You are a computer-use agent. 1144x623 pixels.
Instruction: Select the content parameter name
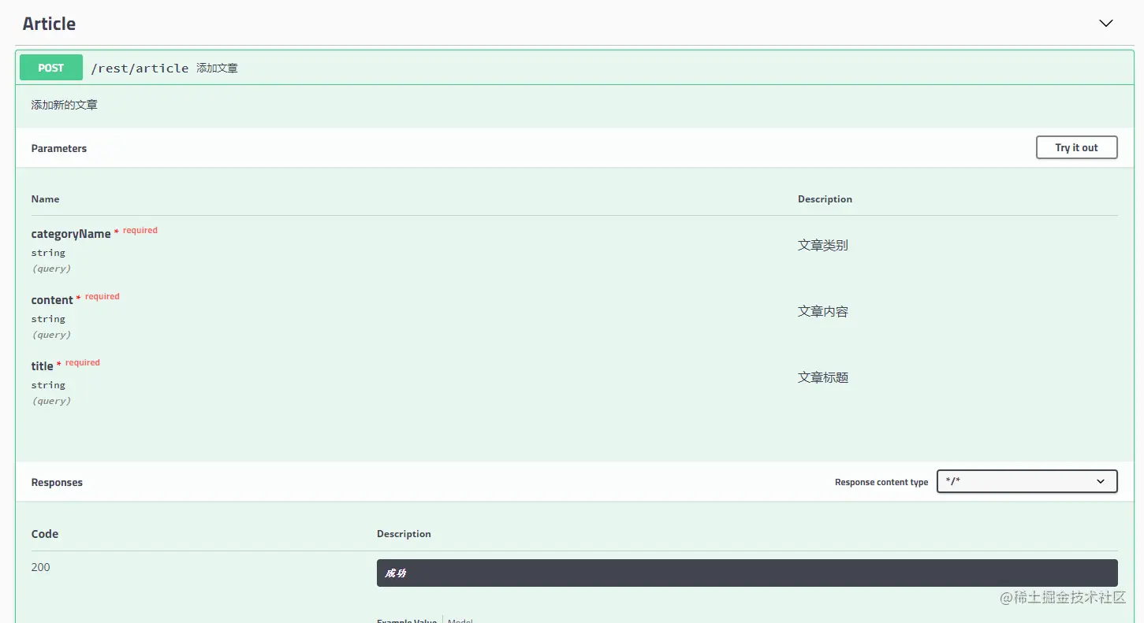click(x=52, y=300)
